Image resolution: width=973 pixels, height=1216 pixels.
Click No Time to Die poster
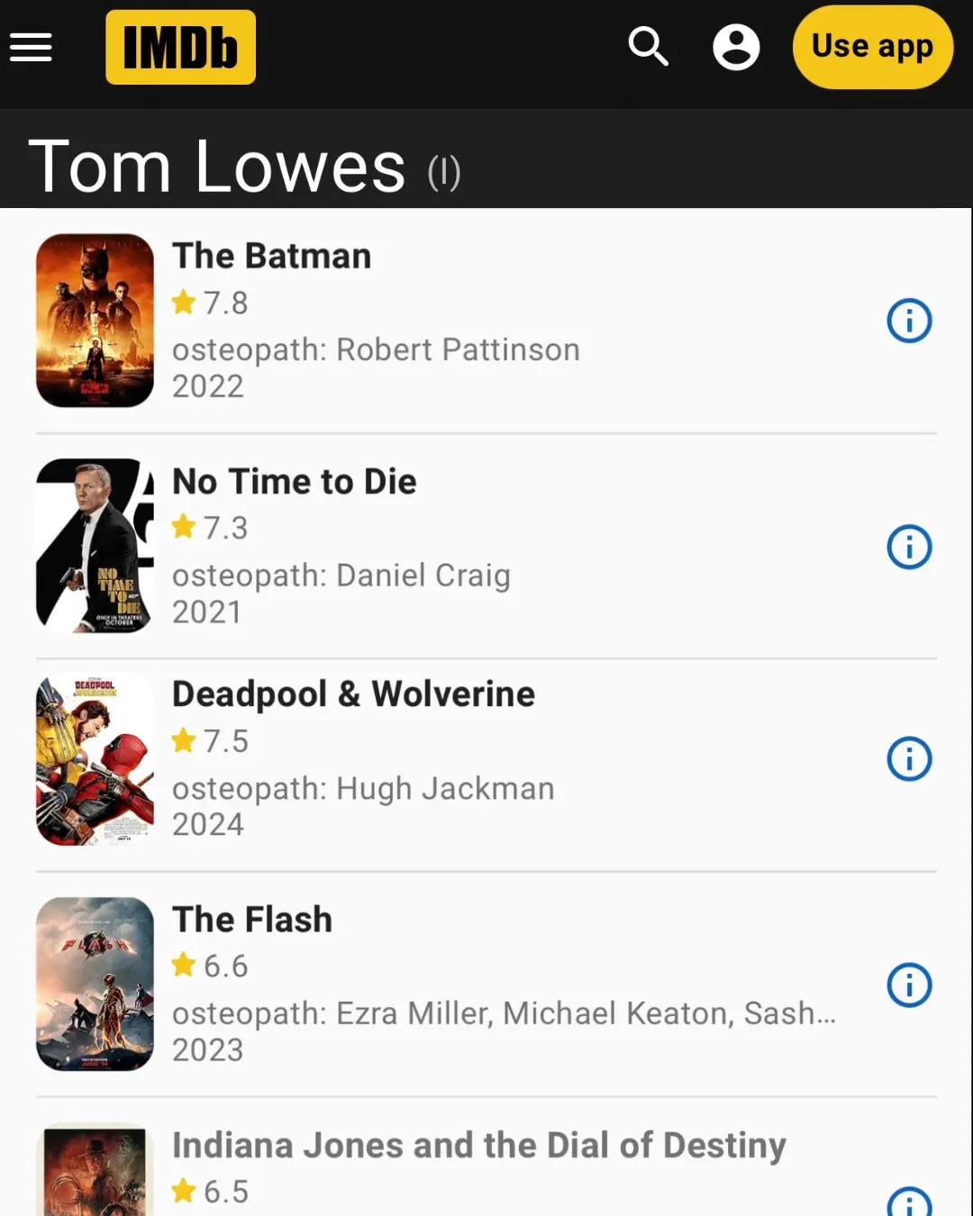pos(95,546)
